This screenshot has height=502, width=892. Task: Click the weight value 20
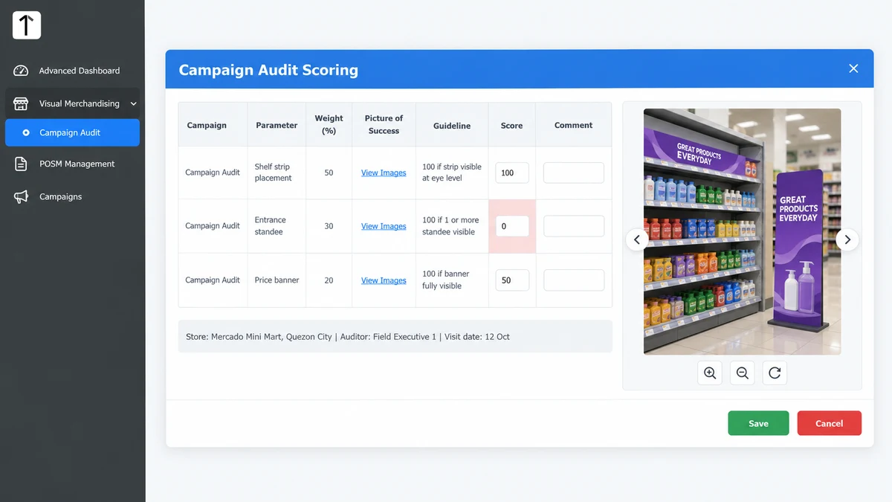(329, 280)
